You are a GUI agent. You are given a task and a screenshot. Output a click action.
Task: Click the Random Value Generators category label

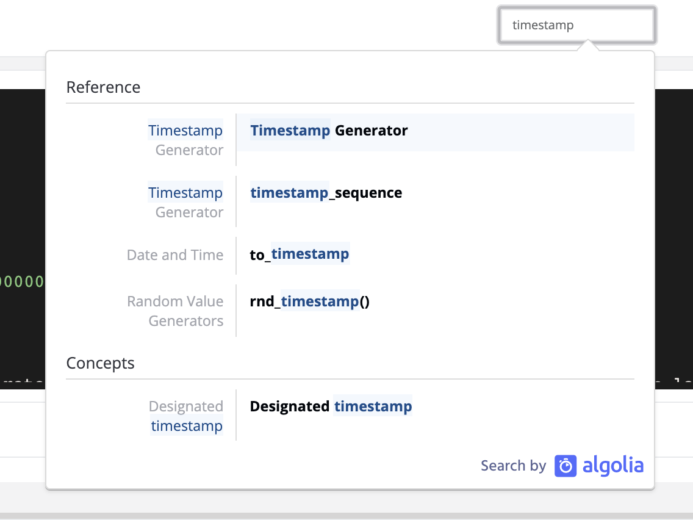tap(175, 311)
